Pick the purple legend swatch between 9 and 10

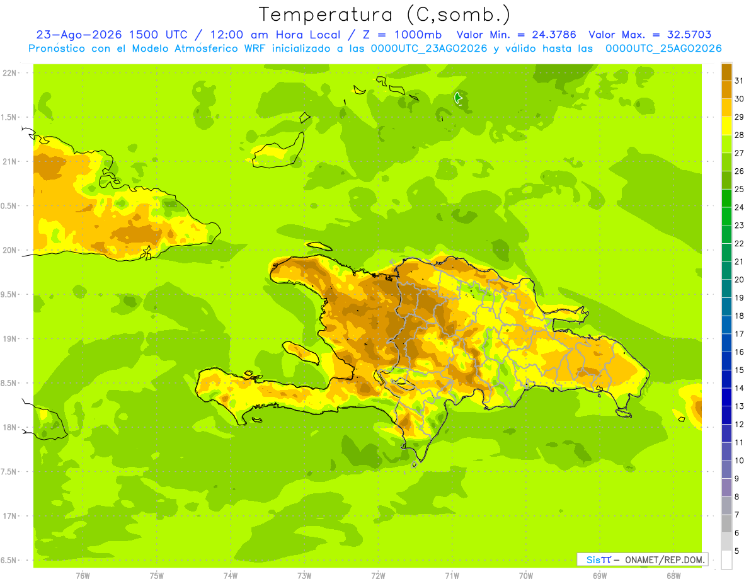tap(726, 469)
